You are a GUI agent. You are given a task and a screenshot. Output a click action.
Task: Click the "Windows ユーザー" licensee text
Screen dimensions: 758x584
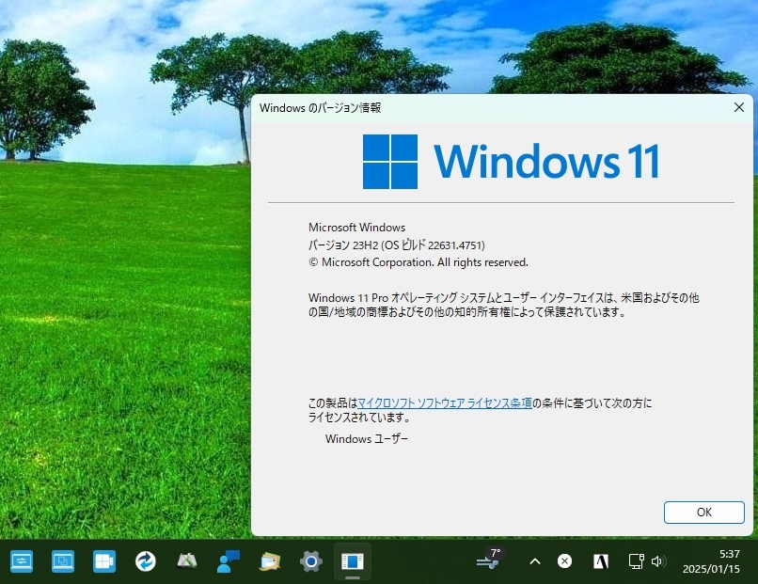tap(367, 439)
